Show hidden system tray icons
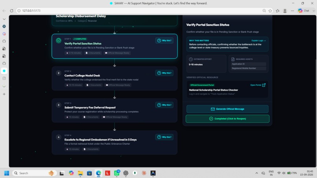 point(257,173)
